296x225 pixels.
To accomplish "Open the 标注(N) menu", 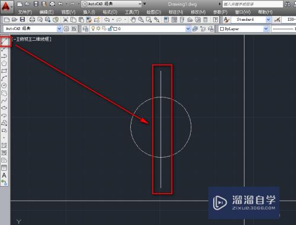I will (x=176, y=12).
